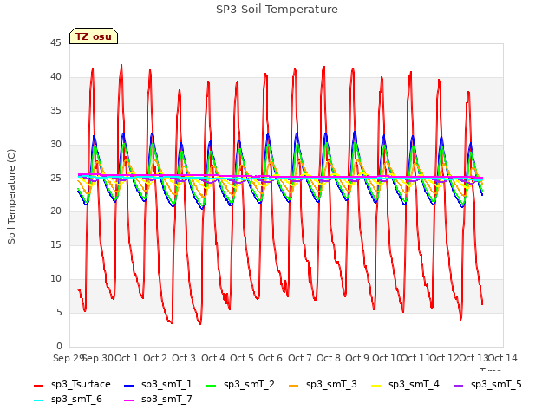Click the green sp3_smT_2 legend color marker
Viewport: 555px width, 416px height.
pos(212,385)
